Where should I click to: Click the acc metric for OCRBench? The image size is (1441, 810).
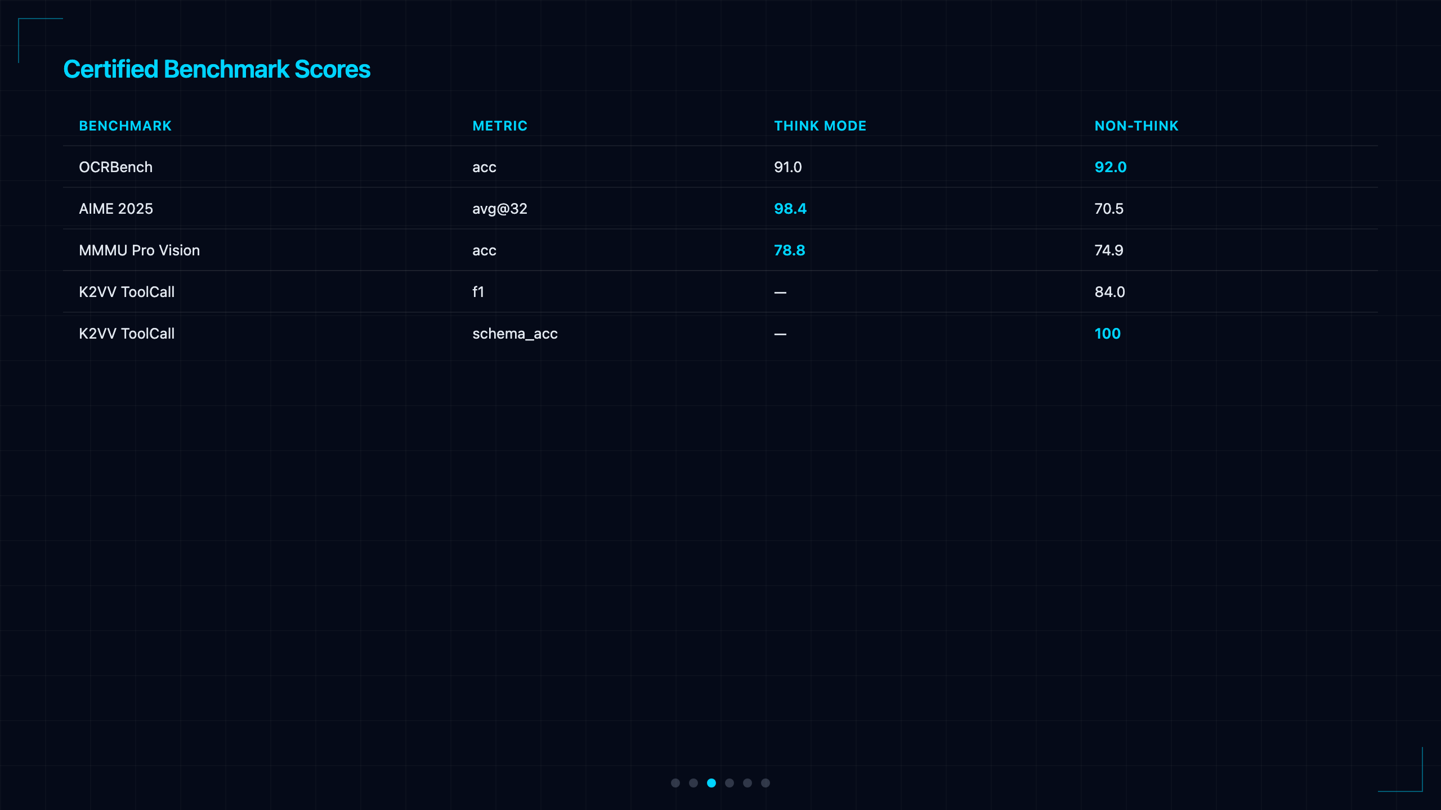click(x=484, y=167)
